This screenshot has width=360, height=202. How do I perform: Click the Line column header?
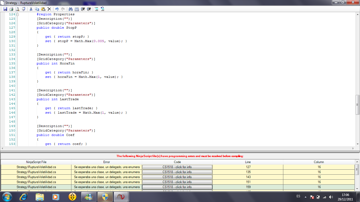[248, 162]
